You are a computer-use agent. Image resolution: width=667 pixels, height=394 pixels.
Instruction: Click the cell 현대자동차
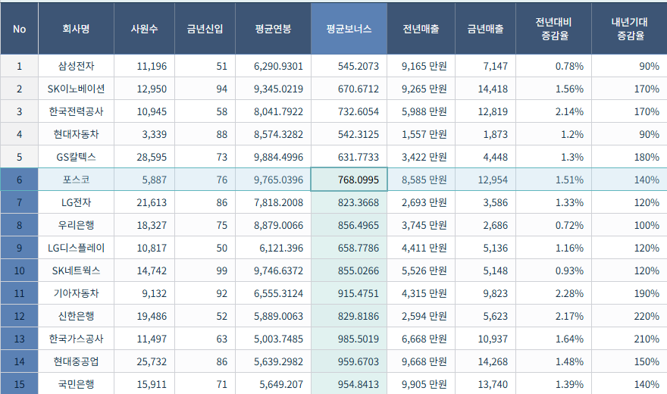(76, 134)
